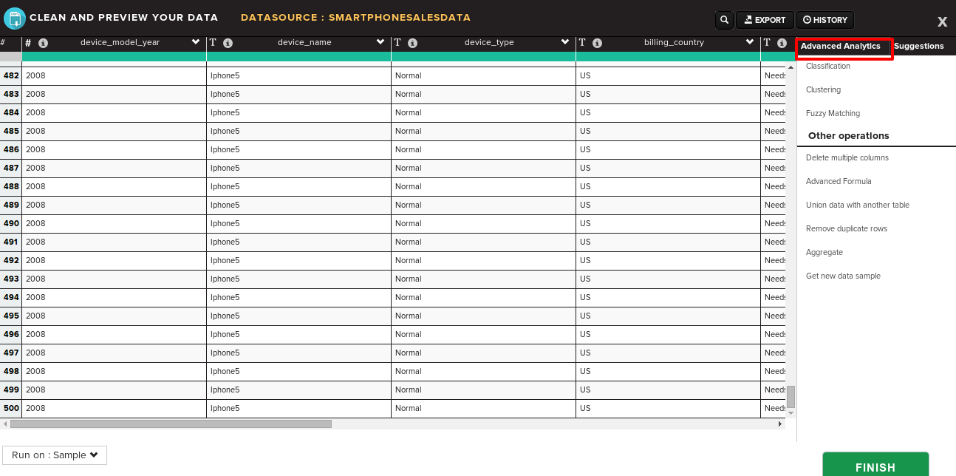Click horizontal scrollbar right arrow
The image size is (956, 476).
[x=780, y=424]
